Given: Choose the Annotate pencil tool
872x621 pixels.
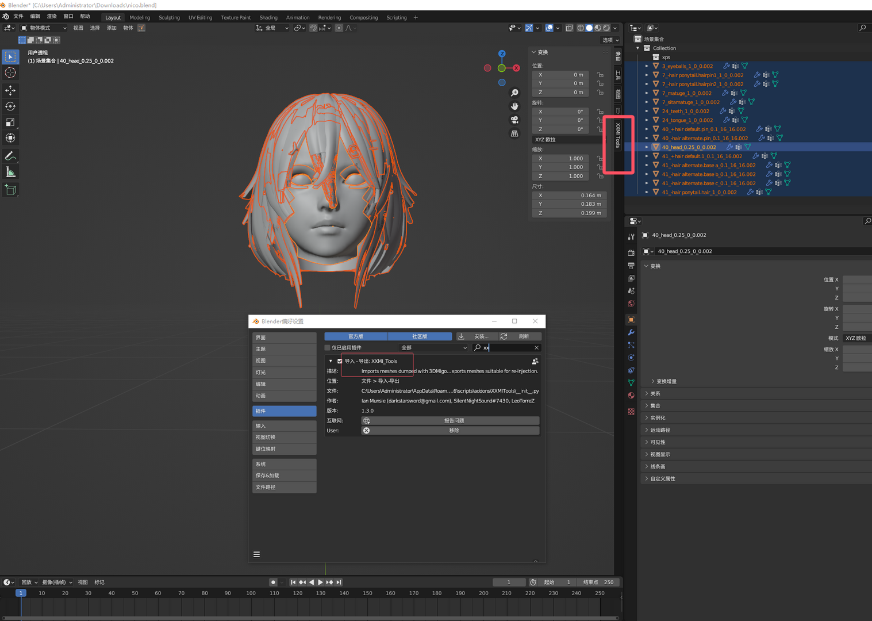Looking at the screenshot, I should click(10, 156).
